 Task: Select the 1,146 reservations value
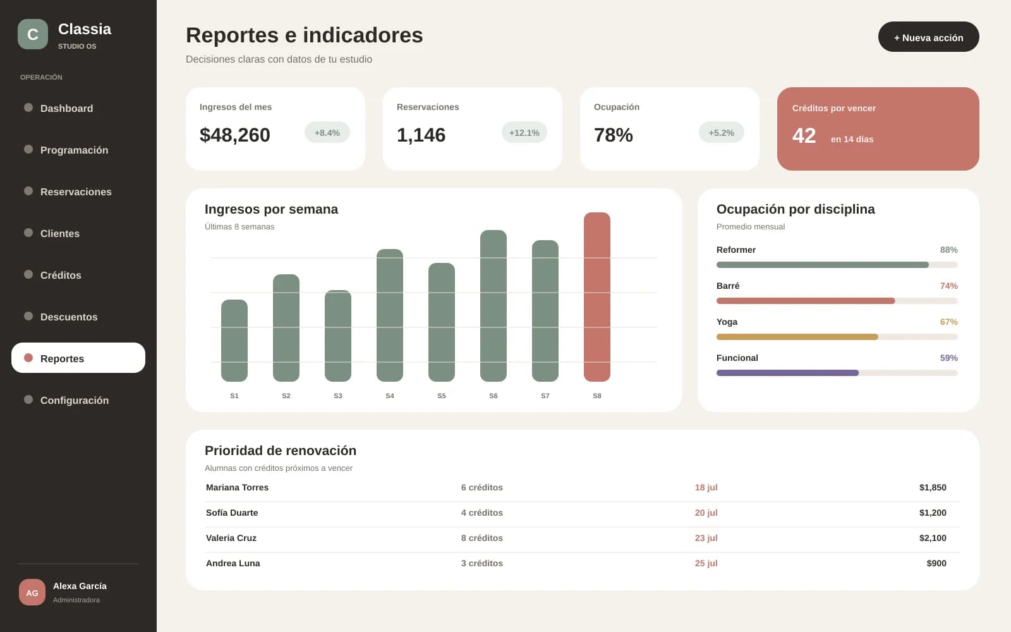pyautogui.click(x=421, y=135)
